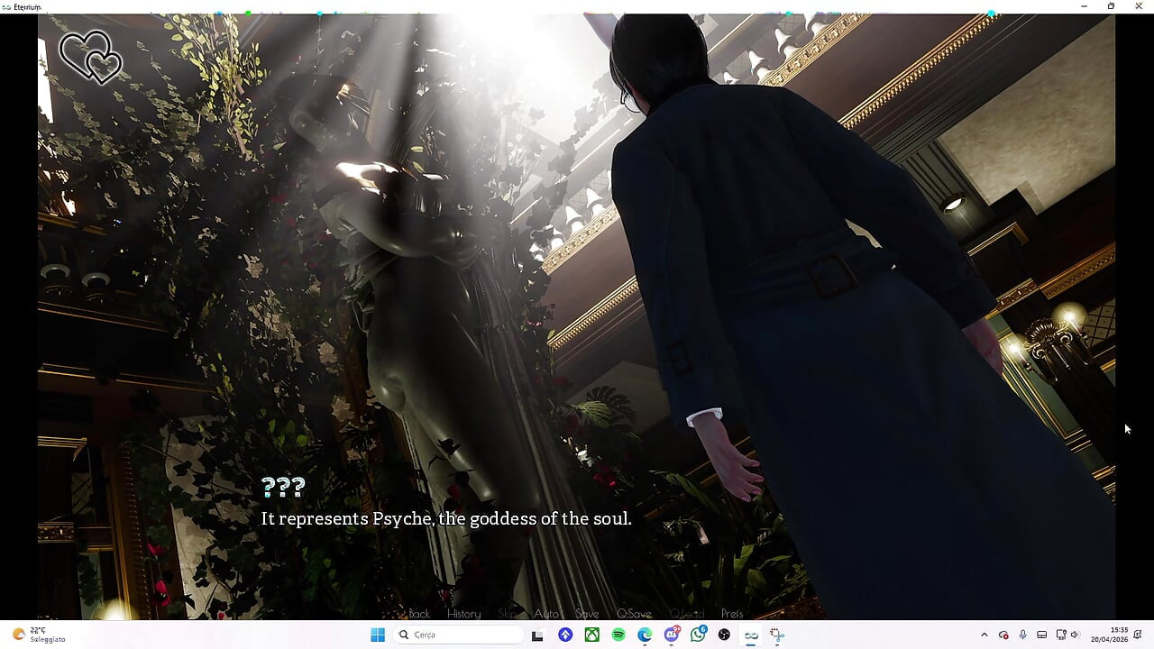Open OBS Studio from taskbar

tap(724, 635)
